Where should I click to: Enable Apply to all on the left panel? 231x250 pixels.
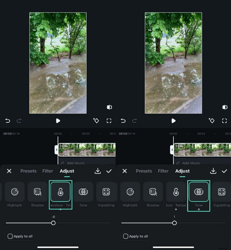tap(19, 236)
